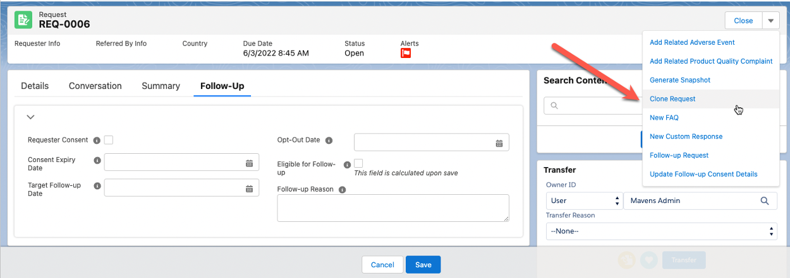
Task: Switch to the Conversation tab
Action: [x=95, y=86]
